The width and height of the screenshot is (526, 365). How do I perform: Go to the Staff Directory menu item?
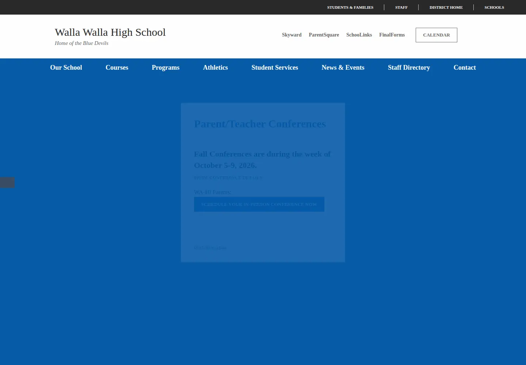pyautogui.click(x=409, y=68)
